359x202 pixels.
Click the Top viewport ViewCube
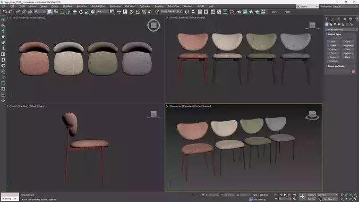153,25
